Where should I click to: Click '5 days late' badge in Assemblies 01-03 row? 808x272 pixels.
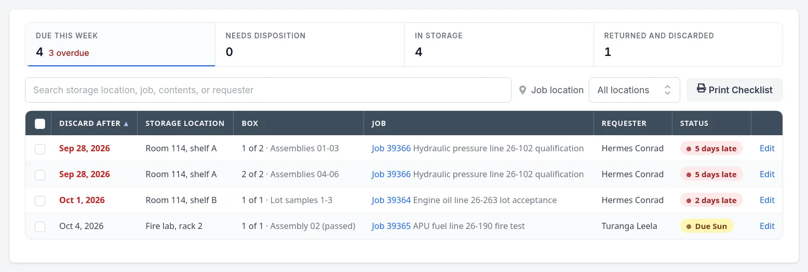711,149
